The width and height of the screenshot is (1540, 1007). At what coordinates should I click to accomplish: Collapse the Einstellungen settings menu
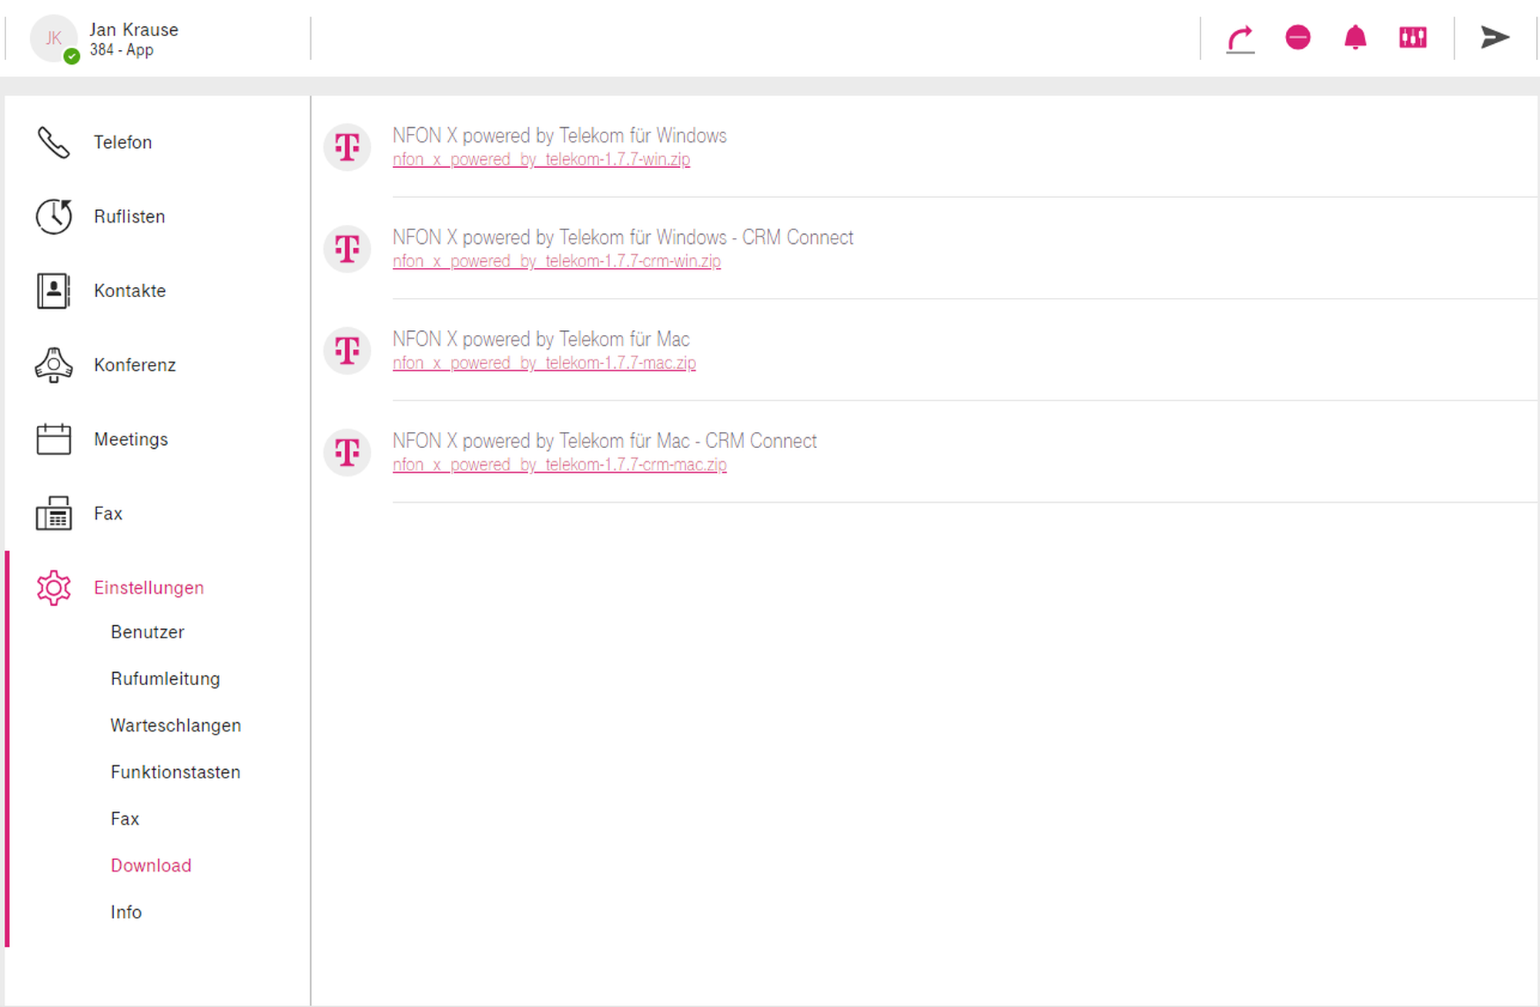[x=148, y=587]
